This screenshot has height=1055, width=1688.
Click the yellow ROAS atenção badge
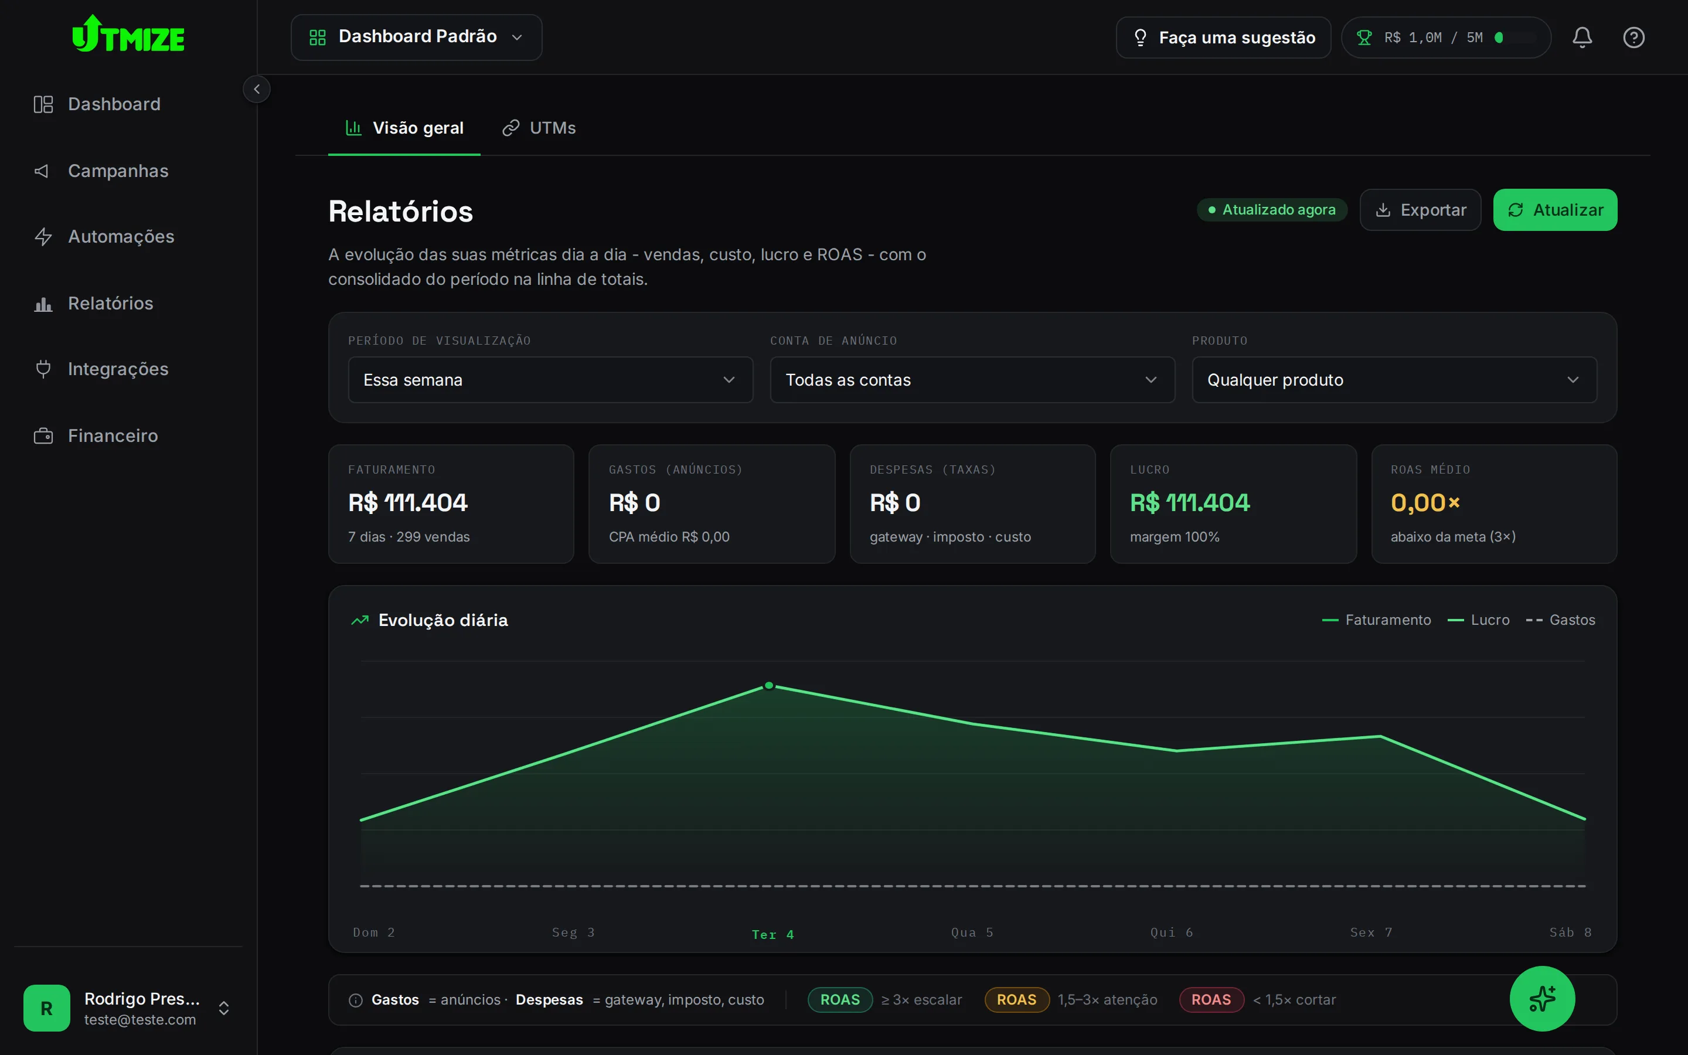(x=1017, y=1000)
